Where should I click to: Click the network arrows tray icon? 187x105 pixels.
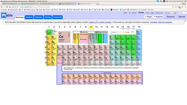pos(161,1)
